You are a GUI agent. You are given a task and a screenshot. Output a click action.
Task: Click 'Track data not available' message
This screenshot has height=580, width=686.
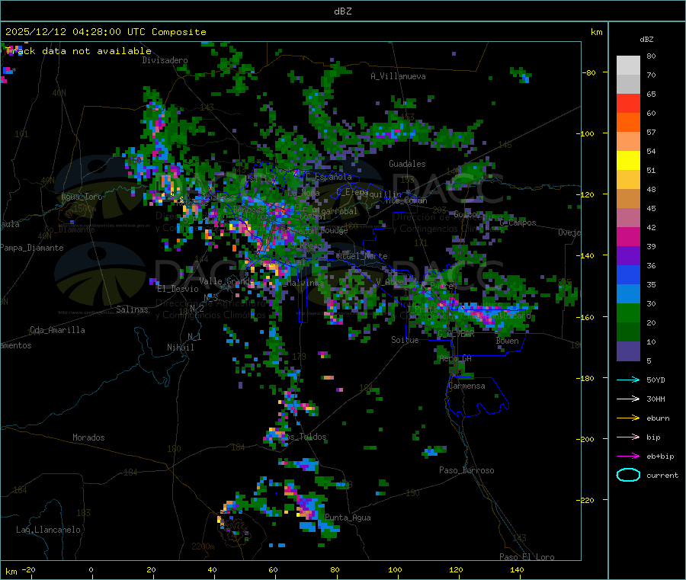tap(79, 51)
